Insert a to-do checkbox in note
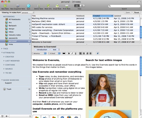This screenshot has width=142, height=118. pos(97,53)
